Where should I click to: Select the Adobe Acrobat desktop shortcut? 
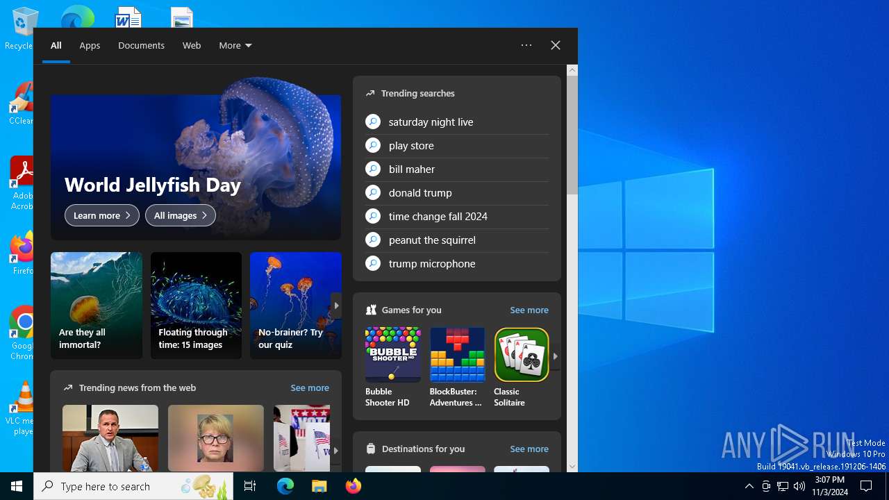(21, 183)
